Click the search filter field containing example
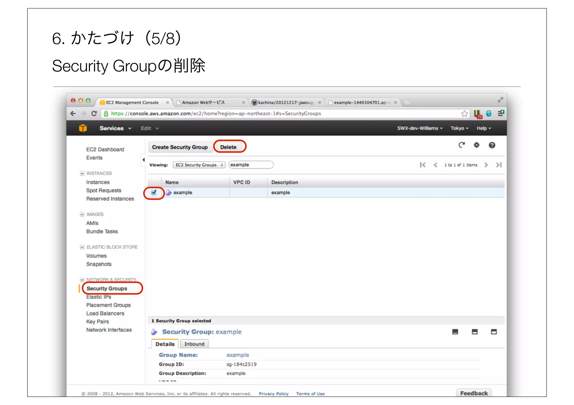This screenshot has width=574, height=405. tap(251, 165)
